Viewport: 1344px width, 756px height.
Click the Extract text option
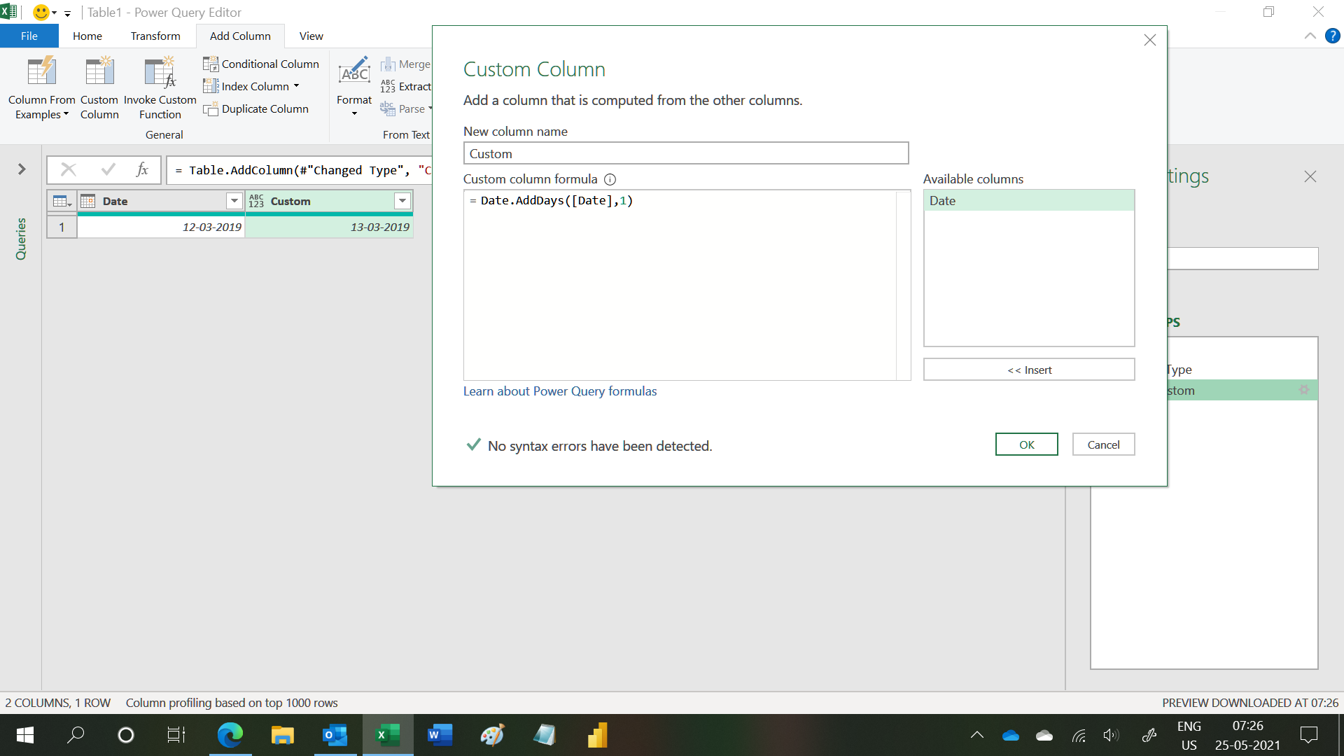pyautogui.click(x=406, y=86)
